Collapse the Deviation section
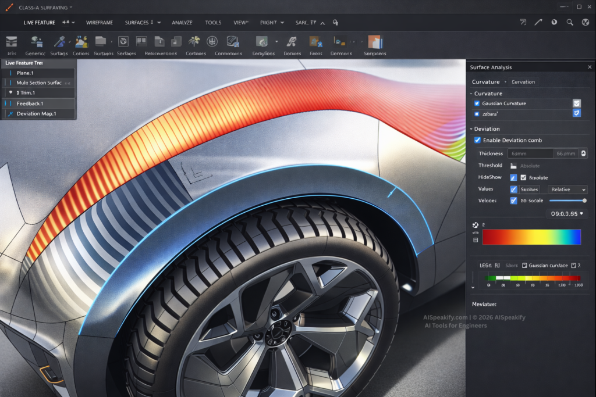 click(471, 129)
